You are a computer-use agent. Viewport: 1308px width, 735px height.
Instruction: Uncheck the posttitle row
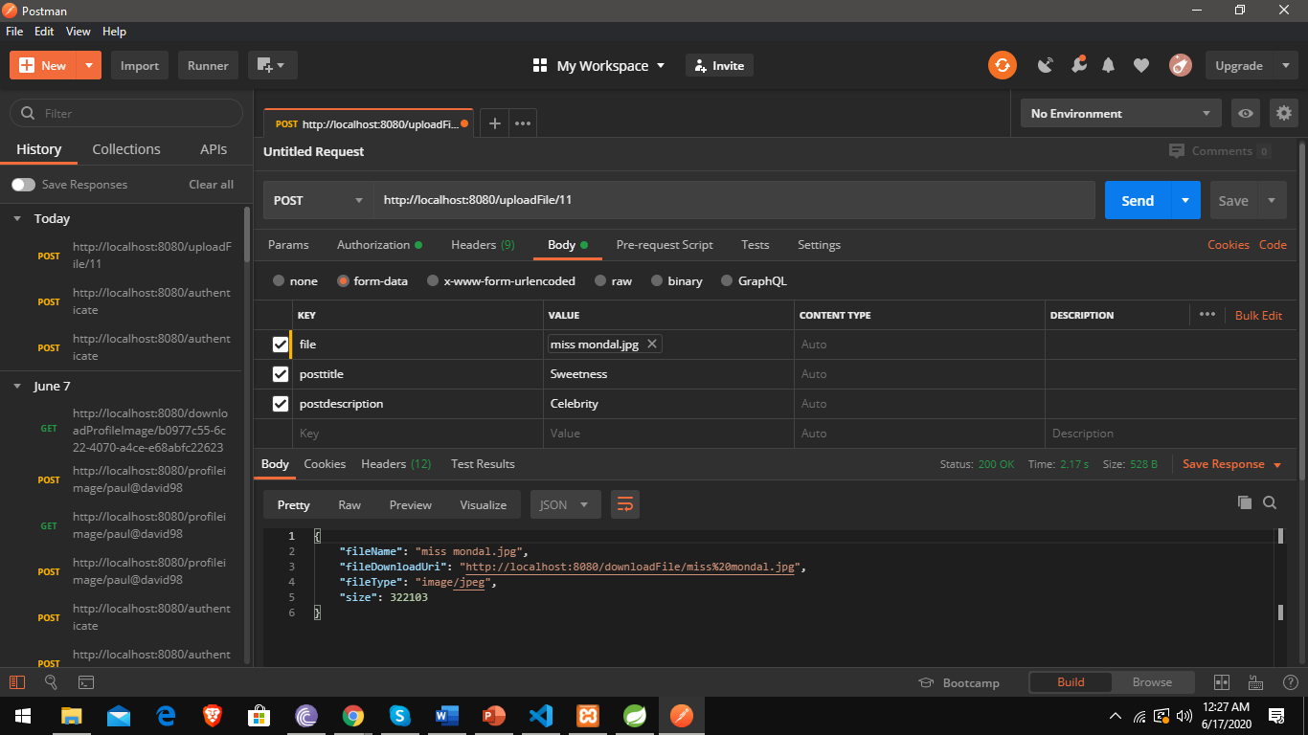pos(281,374)
